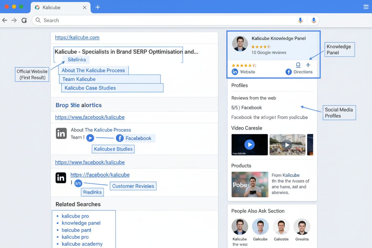This screenshot has height=248, width=372.
Task: Click the back arrow in the browser toolbar
Action: pyautogui.click(x=5, y=20)
